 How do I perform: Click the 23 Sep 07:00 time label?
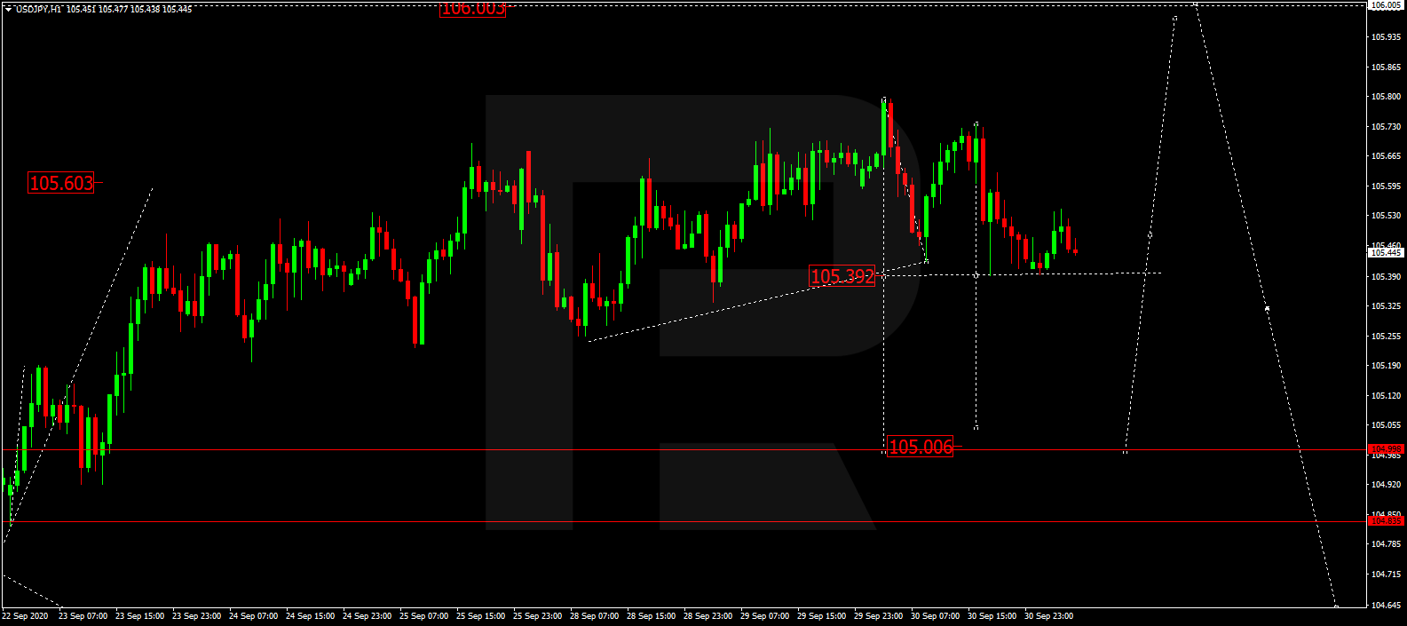tap(83, 616)
